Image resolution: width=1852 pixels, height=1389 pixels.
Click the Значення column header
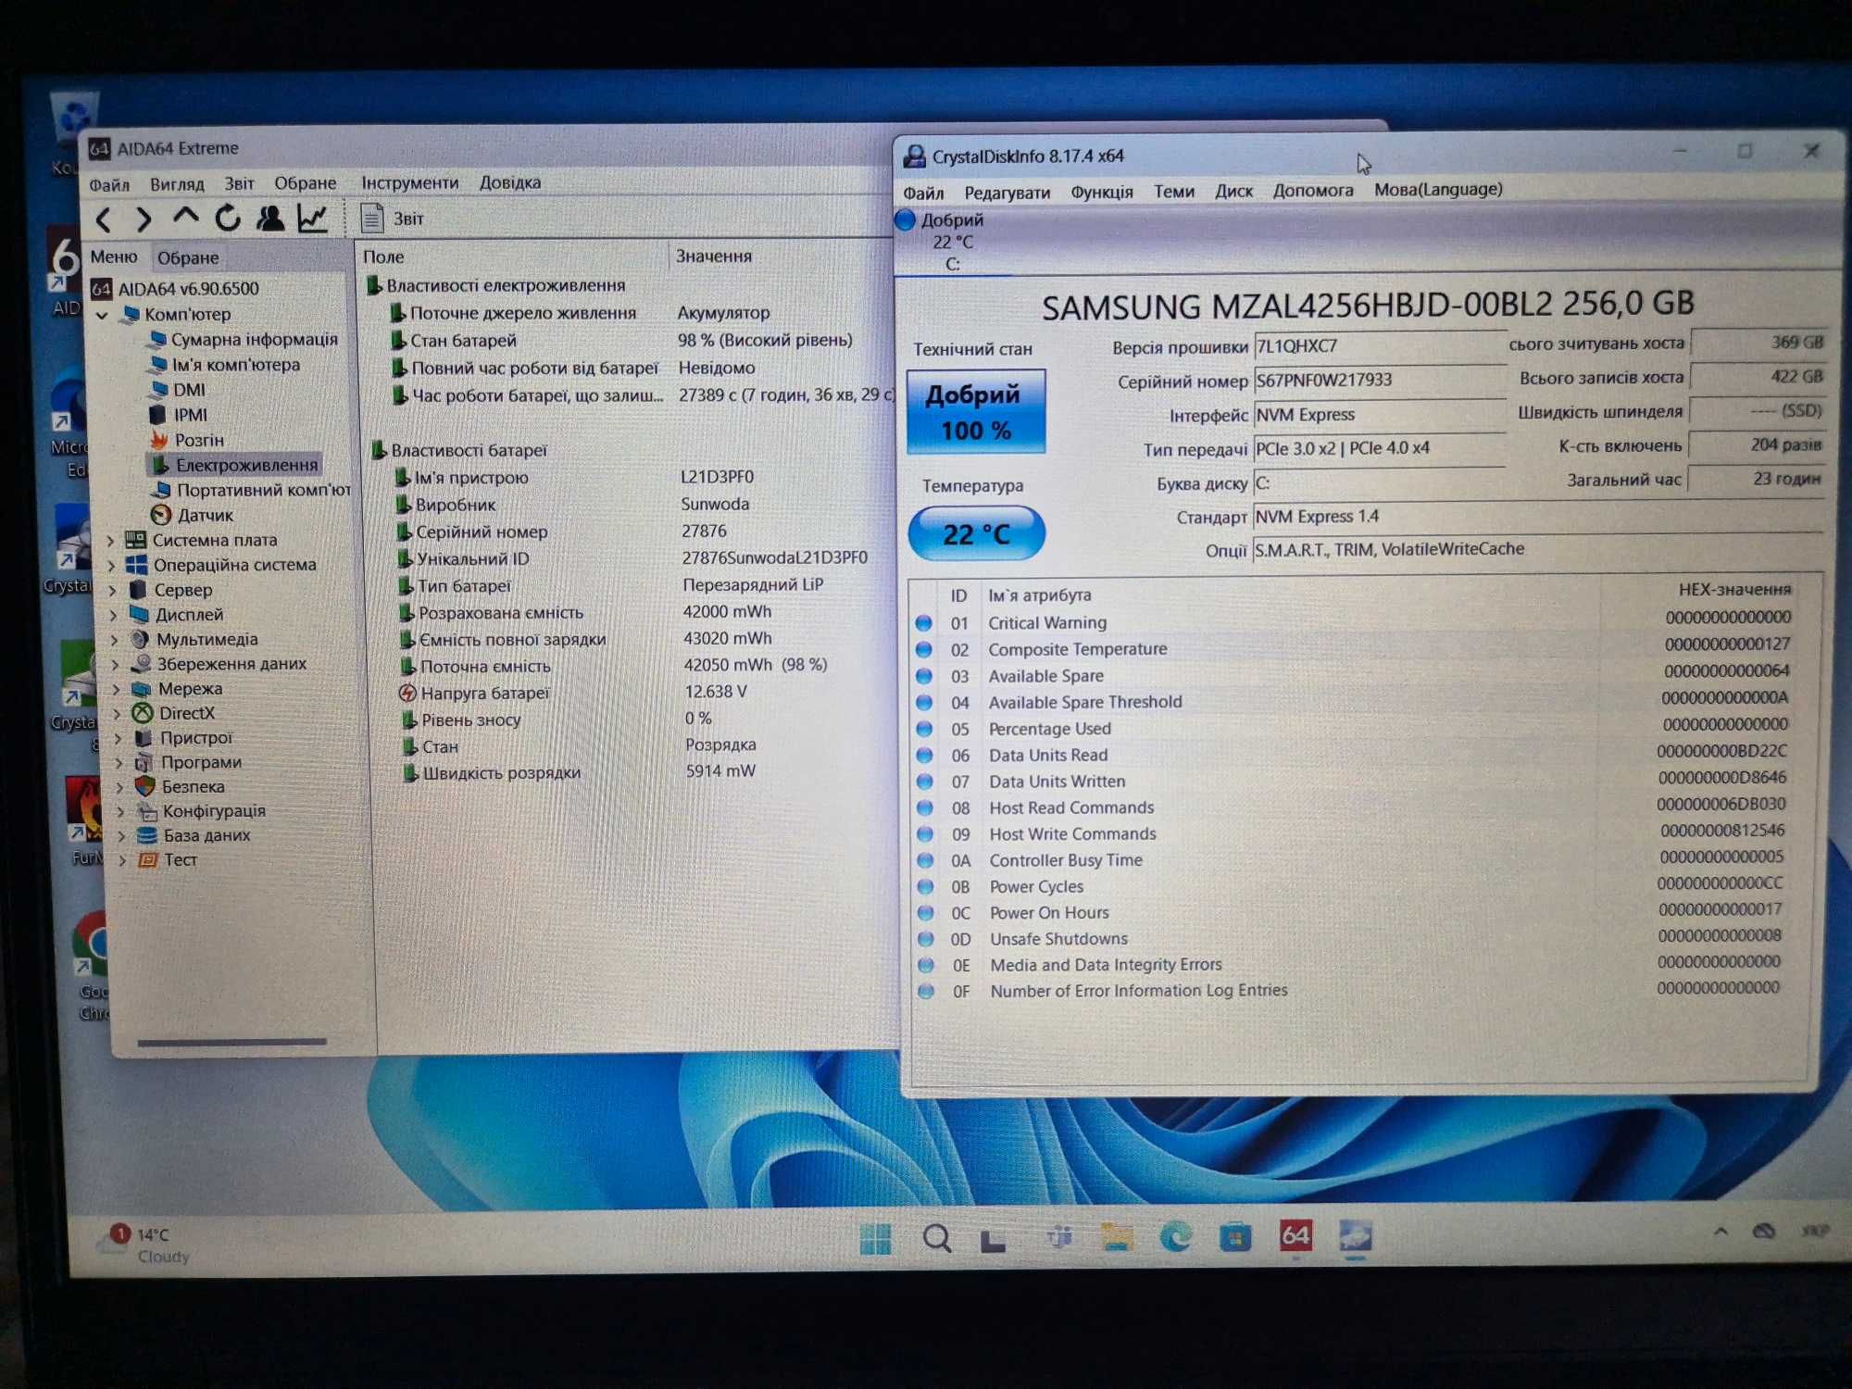click(713, 256)
